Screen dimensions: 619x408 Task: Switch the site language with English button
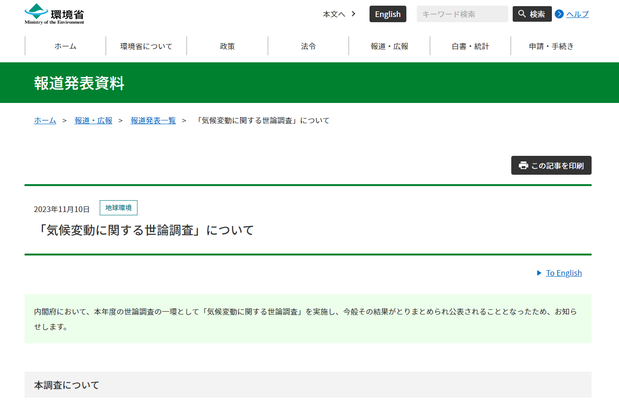point(387,14)
